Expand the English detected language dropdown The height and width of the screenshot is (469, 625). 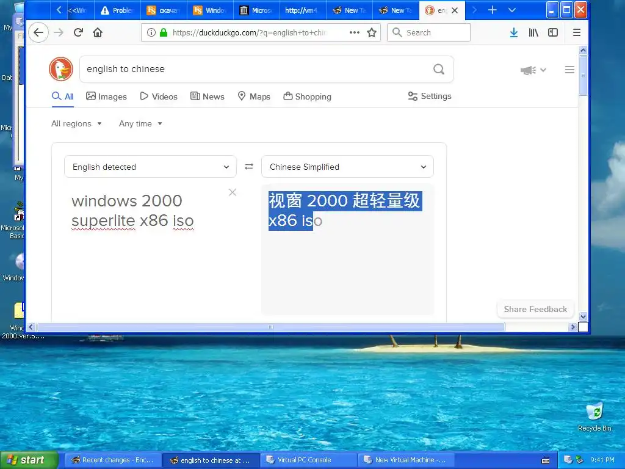(x=150, y=167)
